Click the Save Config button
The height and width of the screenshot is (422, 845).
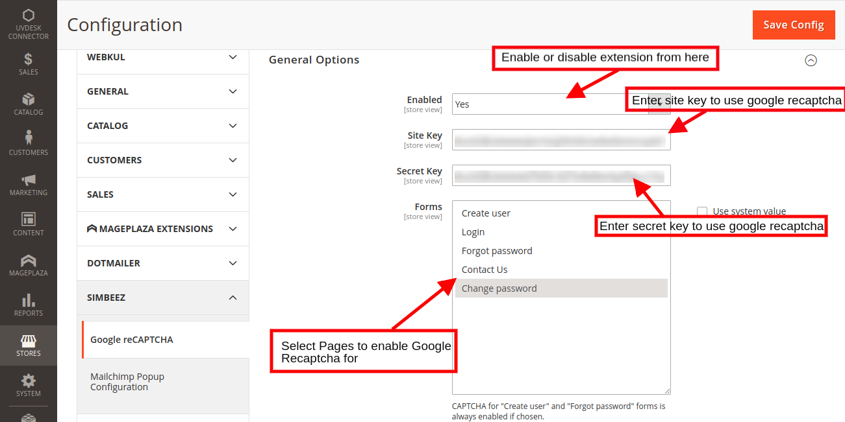793,25
